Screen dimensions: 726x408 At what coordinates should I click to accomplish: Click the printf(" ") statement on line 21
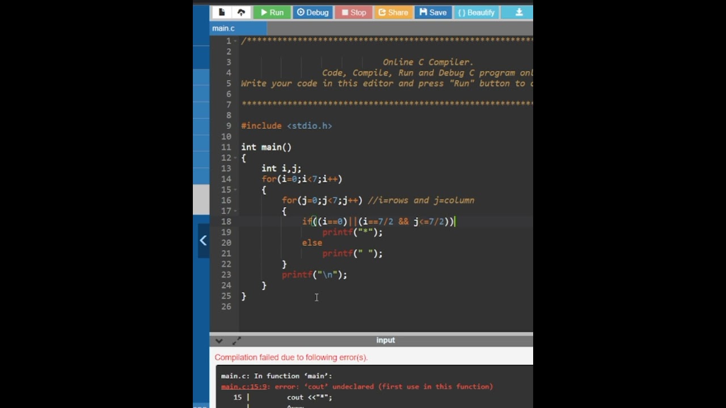(352, 253)
